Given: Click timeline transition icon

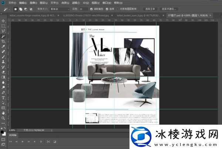Looking at the screenshot, I should pyautogui.click(x=55, y=142).
